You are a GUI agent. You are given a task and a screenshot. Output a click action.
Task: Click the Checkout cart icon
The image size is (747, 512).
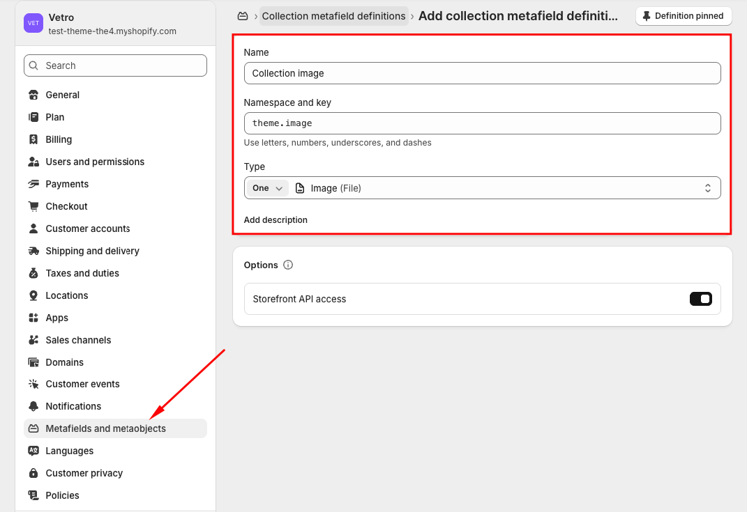(33, 206)
